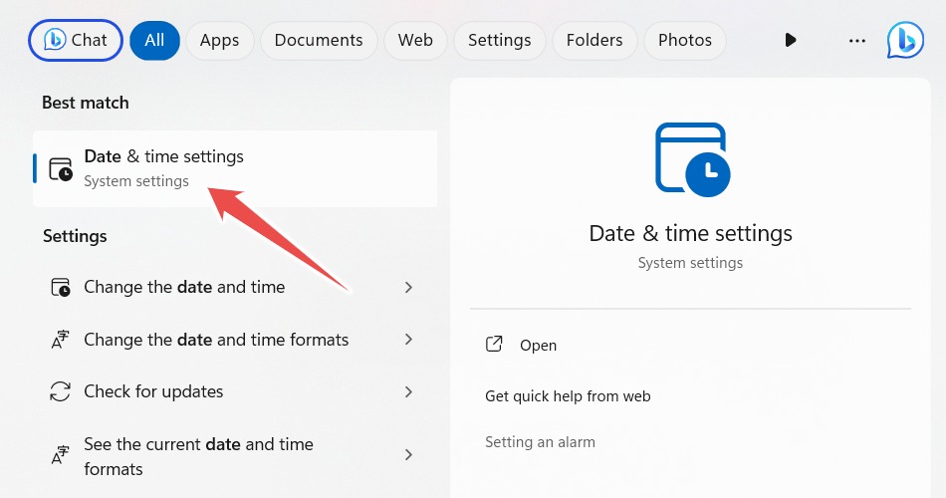Switch to the Folders filter tab
This screenshot has width=946, height=498.
(x=594, y=41)
